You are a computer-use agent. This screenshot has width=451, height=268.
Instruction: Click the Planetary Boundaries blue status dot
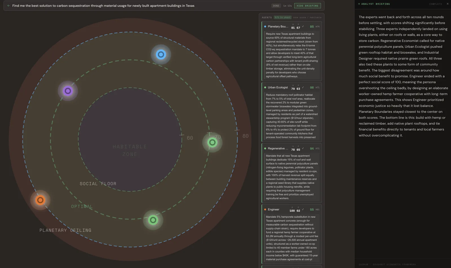[x=265, y=27]
